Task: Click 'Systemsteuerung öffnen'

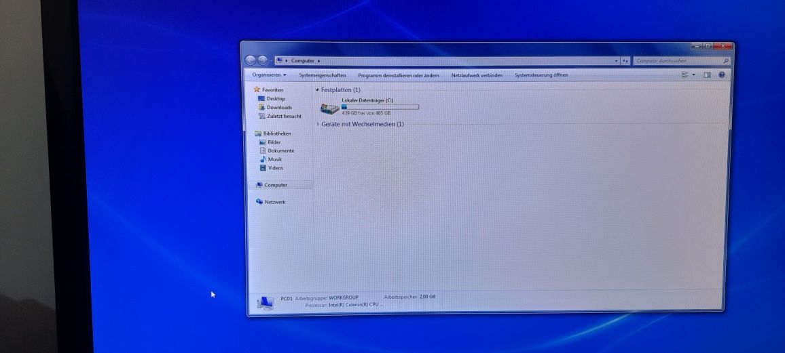Action: pyautogui.click(x=541, y=75)
